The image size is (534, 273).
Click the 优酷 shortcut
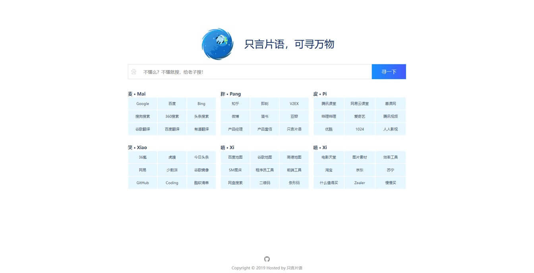(x=329, y=129)
